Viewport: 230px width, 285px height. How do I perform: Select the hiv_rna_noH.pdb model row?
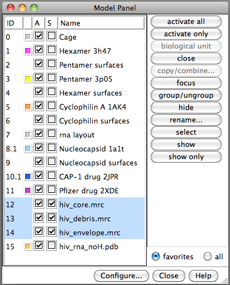click(x=74, y=246)
